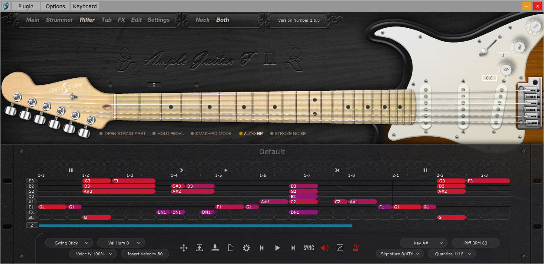This screenshot has width=544, height=264.
Task: Select the move/drag arrows tool
Action: pos(184,248)
